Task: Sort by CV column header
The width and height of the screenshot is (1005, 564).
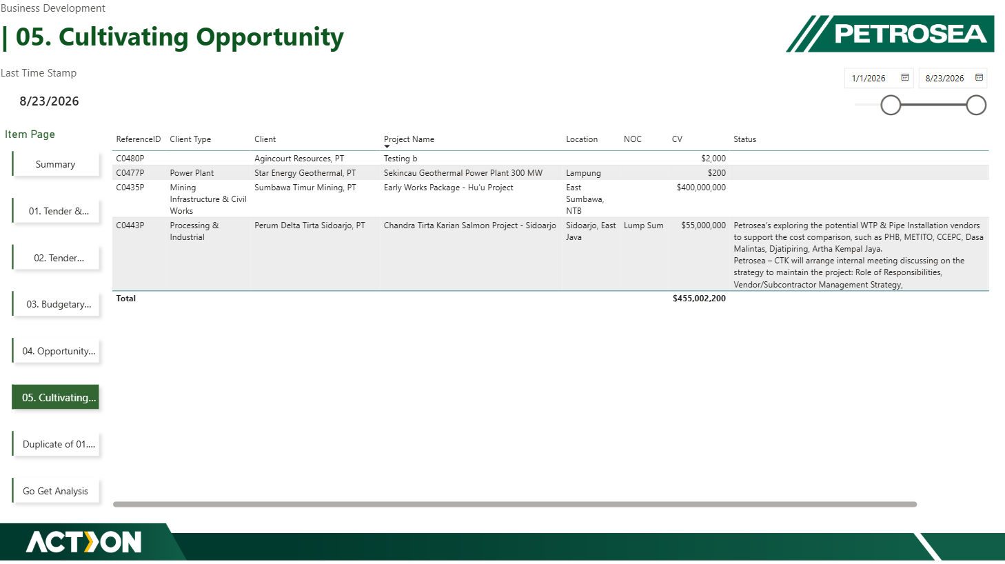Action: click(x=677, y=139)
